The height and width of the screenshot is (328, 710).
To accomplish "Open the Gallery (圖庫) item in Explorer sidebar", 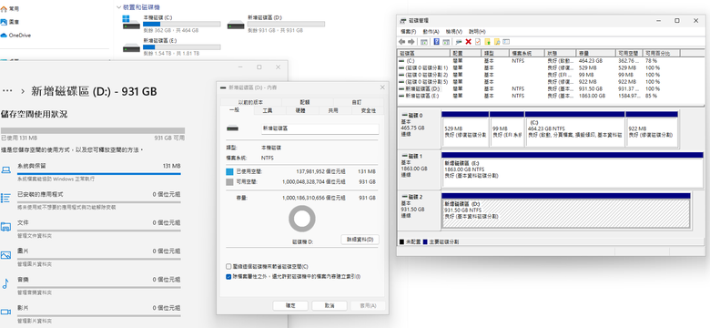I will (x=10, y=21).
